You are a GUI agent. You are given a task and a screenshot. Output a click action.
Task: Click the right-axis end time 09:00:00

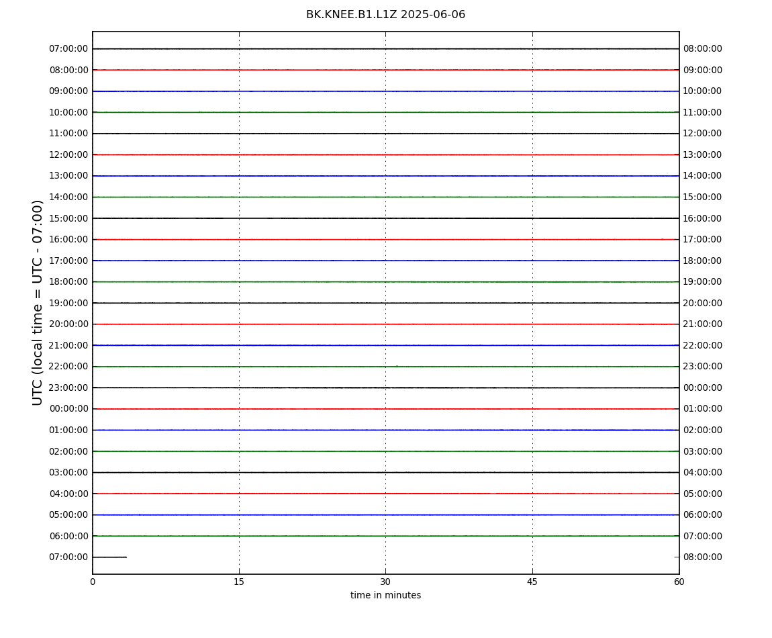pyautogui.click(x=703, y=70)
